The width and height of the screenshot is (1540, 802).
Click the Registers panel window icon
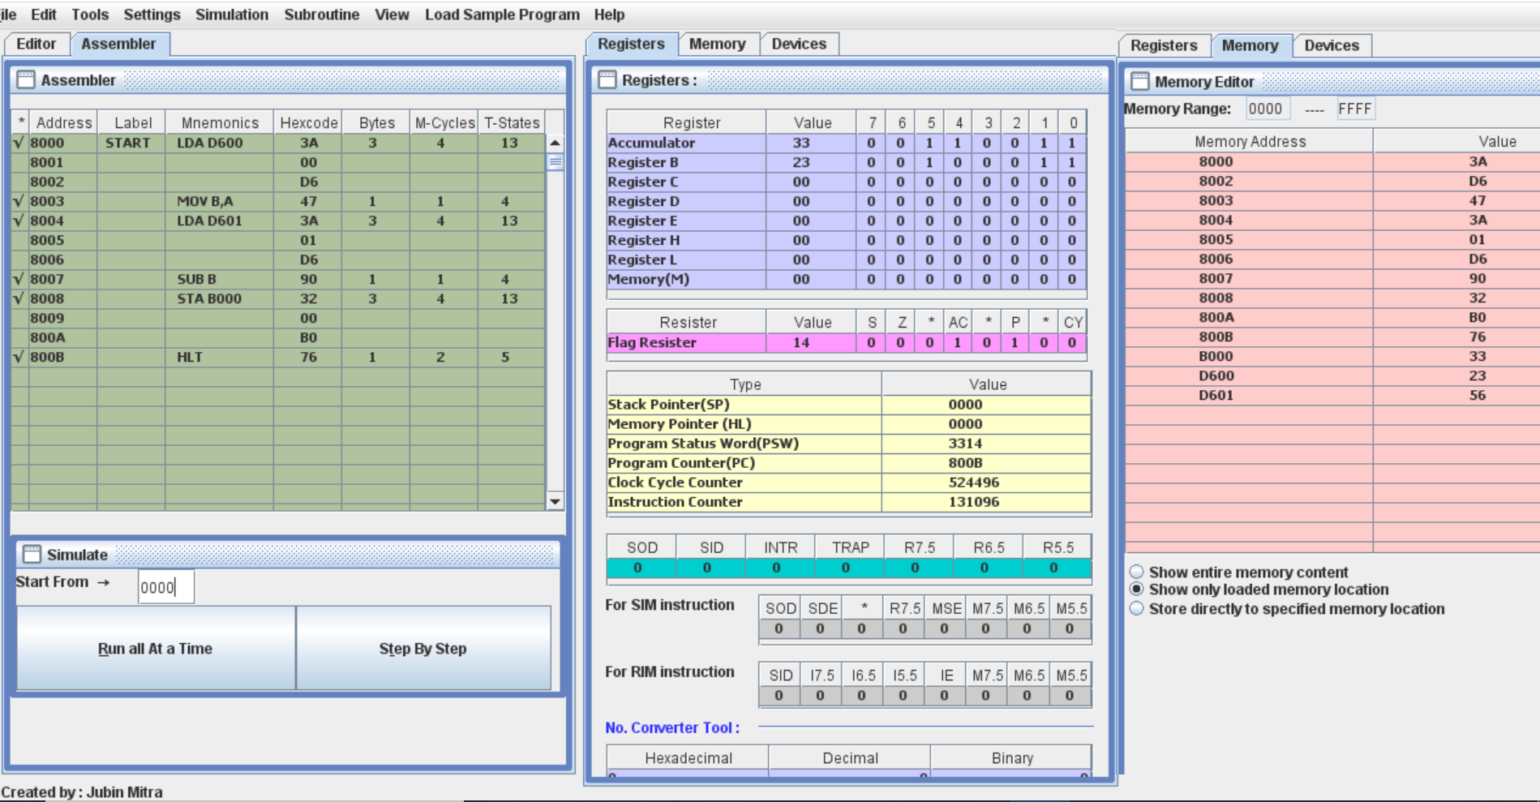click(x=608, y=79)
